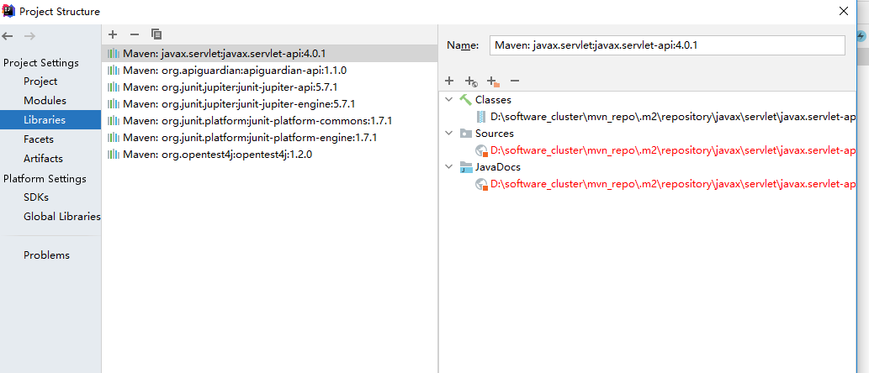Click the globe icon on Sources path
The height and width of the screenshot is (373, 869).
click(481, 150)
